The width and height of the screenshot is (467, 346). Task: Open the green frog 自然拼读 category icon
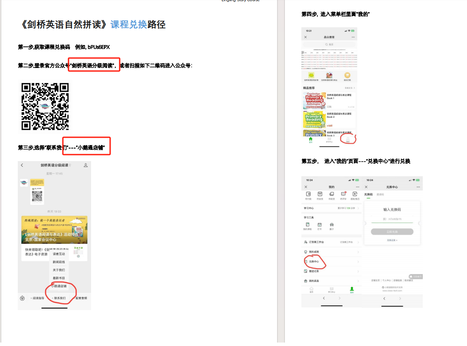tap(311, 76)
